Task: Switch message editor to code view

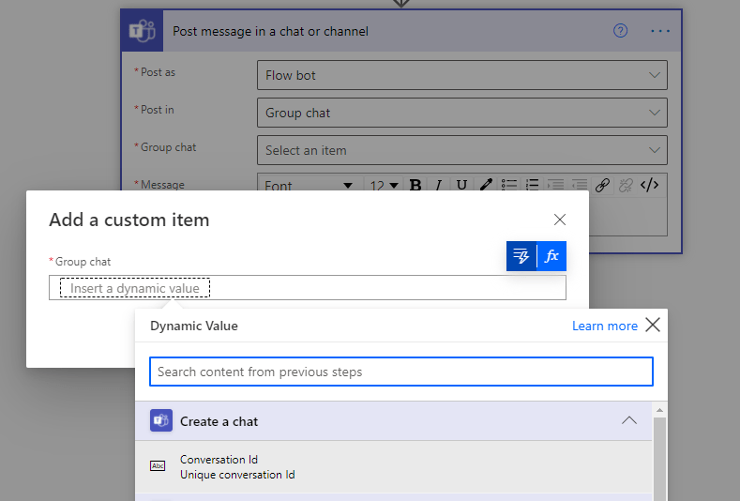Action: click(649, 185)
